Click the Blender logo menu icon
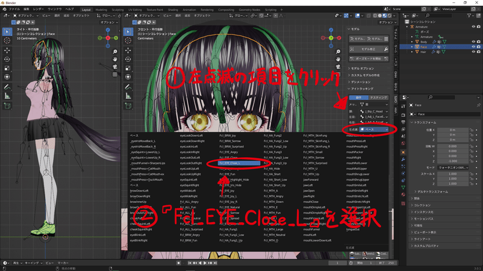Screen dimensions: 483x271 click(4, 10)
